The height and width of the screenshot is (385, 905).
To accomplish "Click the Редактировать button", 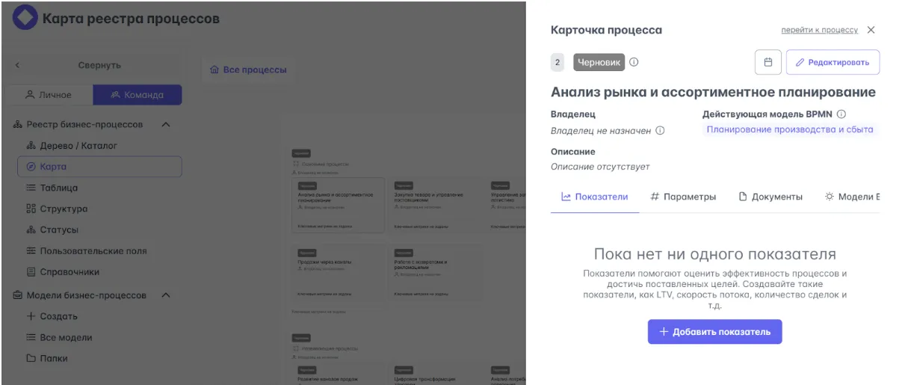I will [833, 63].
